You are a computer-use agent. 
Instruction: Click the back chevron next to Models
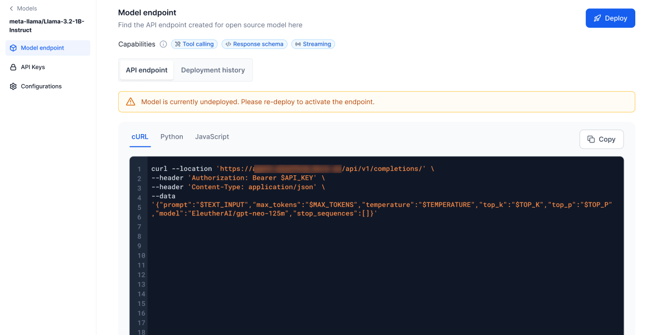(x=11, y=8)
